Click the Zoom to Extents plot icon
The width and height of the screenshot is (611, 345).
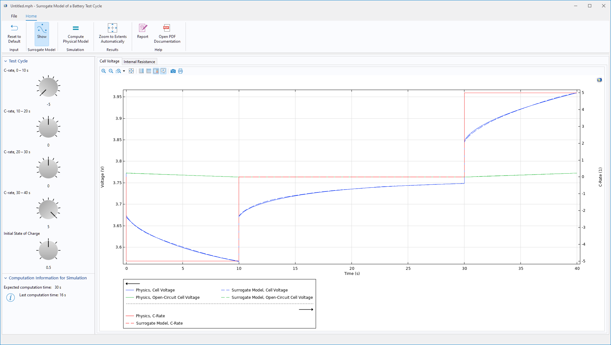pyautogui.click(x=131, y=71)
